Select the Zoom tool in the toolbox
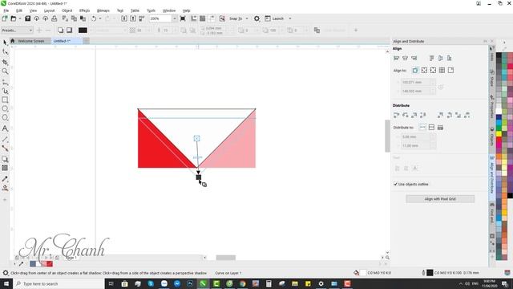513x289 pixels. tap(5, 71)
